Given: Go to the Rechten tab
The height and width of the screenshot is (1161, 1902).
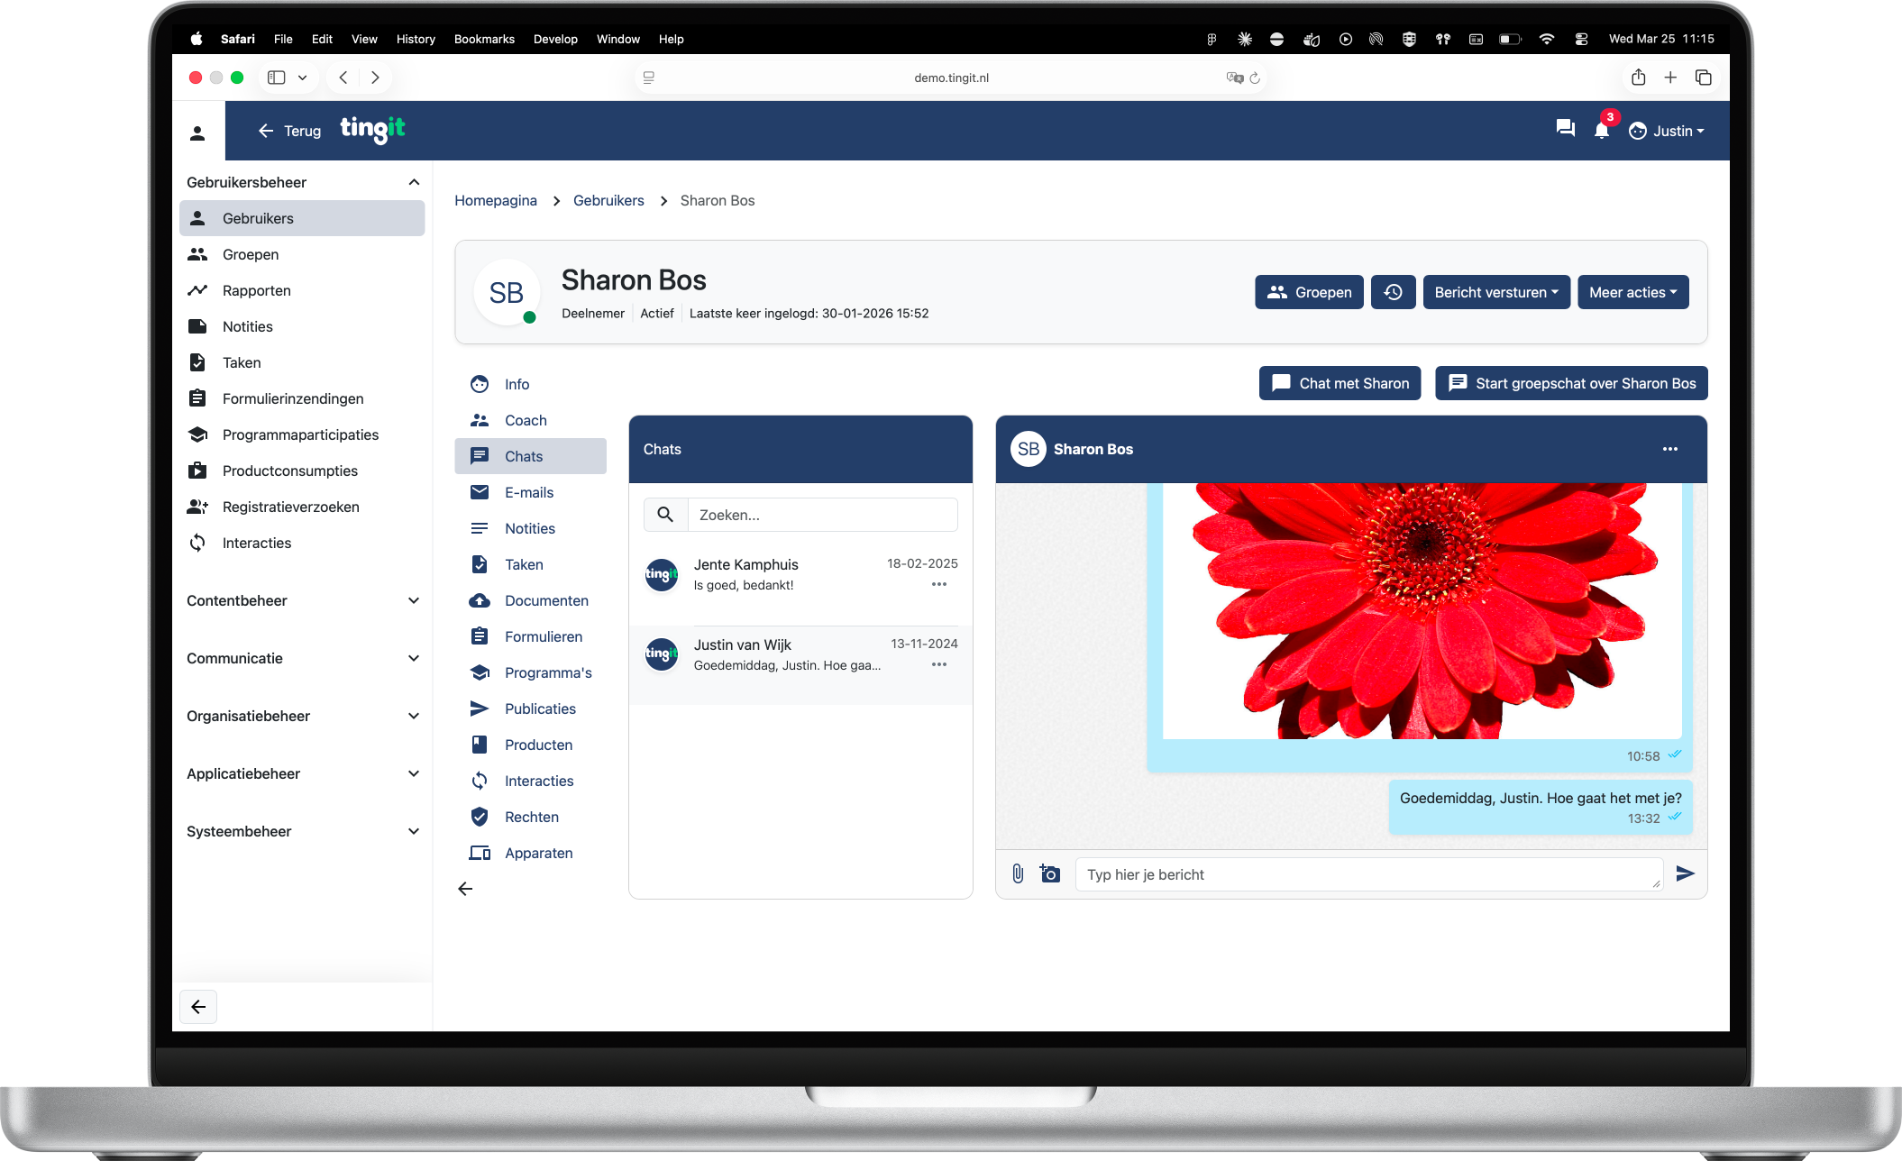Looking at the screenshot, I should point(531,817).
